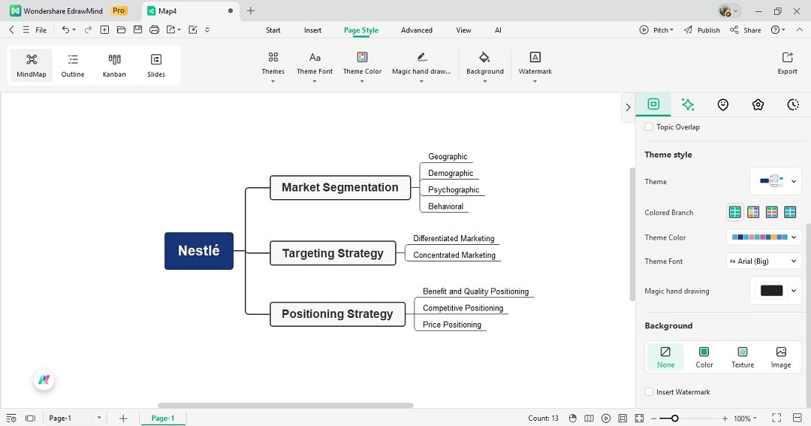Select None background option

pos(665,357)
